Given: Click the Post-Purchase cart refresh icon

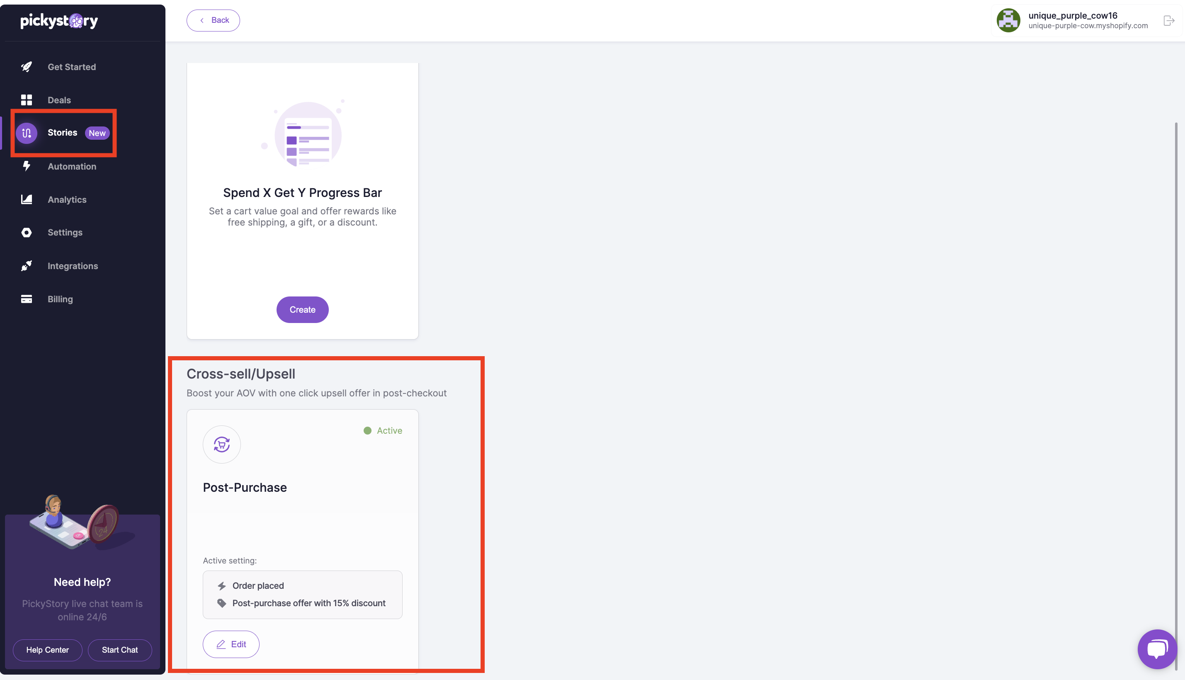Looking at the screenshot, I should coord(222,444).
